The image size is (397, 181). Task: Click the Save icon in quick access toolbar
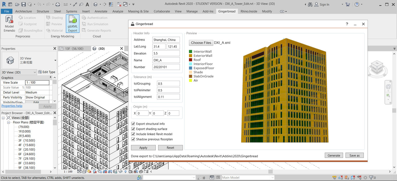coord(24,4)
